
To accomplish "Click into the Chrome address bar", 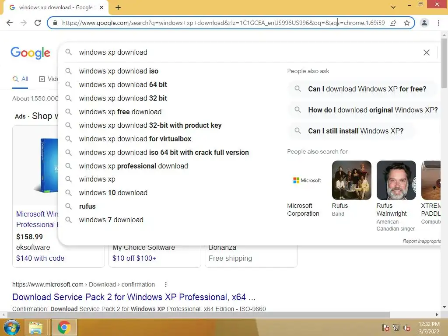I will (x=223, y=23).
